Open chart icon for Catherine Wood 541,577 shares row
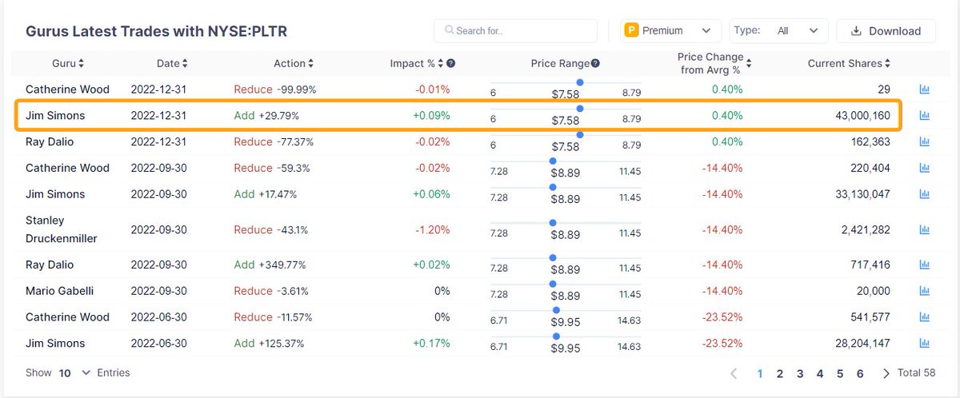The width and height of the screenshot is (960, 398). (x=925, y=318)
